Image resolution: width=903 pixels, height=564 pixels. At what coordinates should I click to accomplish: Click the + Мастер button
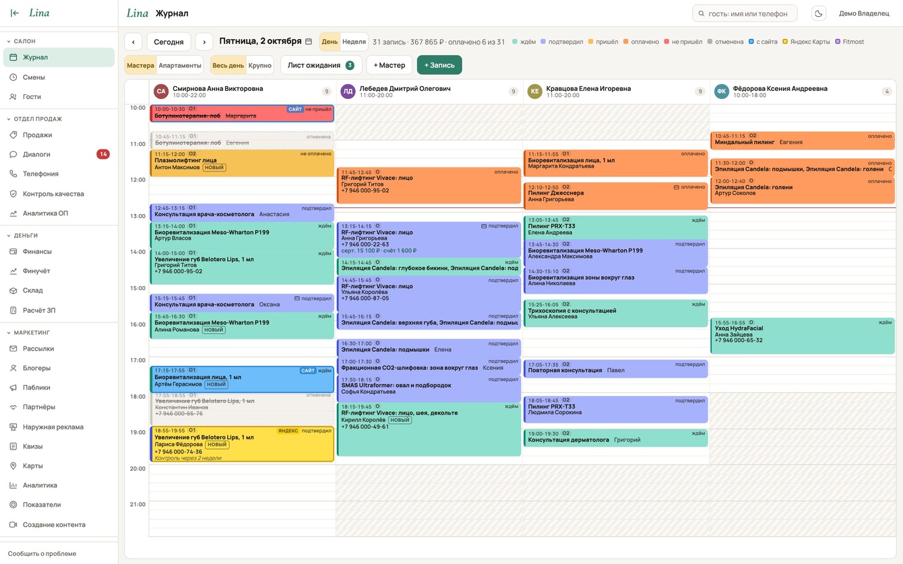click(x=390, y=65)
